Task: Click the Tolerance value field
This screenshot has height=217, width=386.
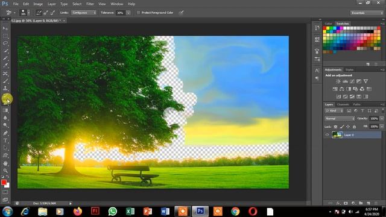Action: (121, 13)
